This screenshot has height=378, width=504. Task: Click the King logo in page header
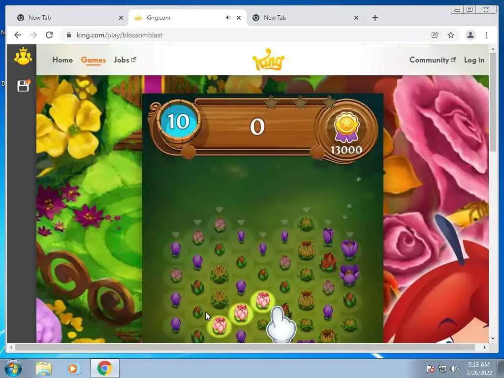[268, 60]
